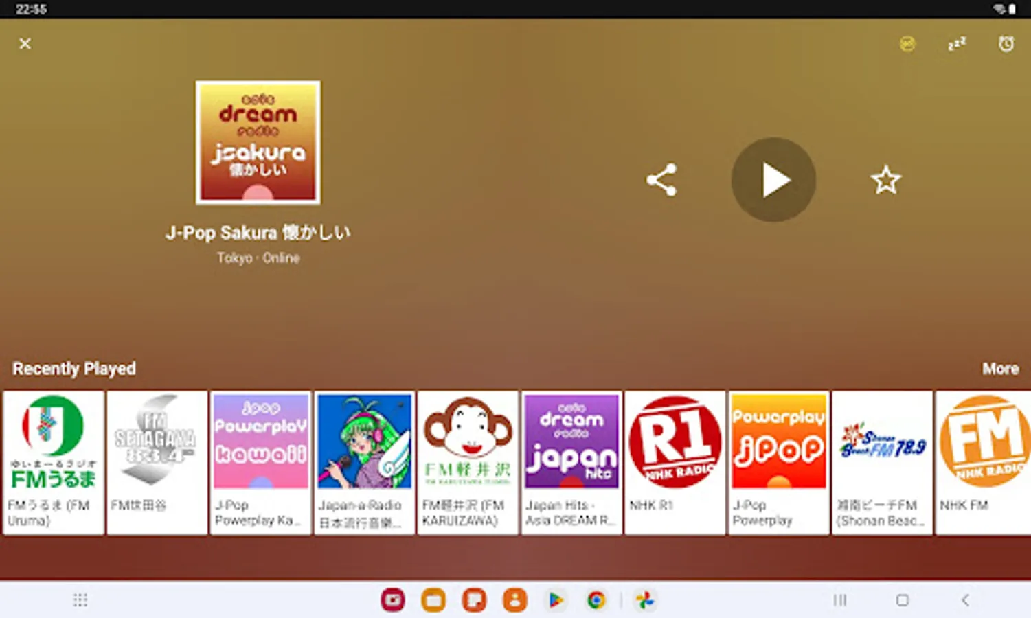1031x618 pixels.
Task: Tap the 'Recently Played' heading
Action: tap(74, 369)
